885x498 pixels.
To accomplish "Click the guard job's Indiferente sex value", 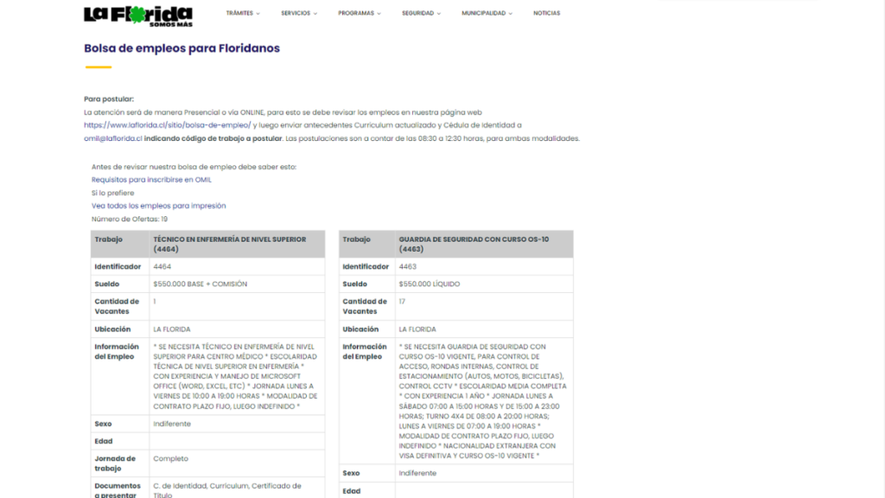I will 417,473.
